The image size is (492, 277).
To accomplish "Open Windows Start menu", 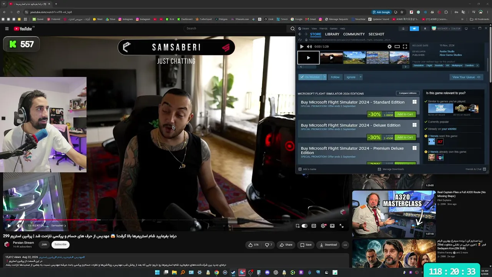I will point(157,272).
